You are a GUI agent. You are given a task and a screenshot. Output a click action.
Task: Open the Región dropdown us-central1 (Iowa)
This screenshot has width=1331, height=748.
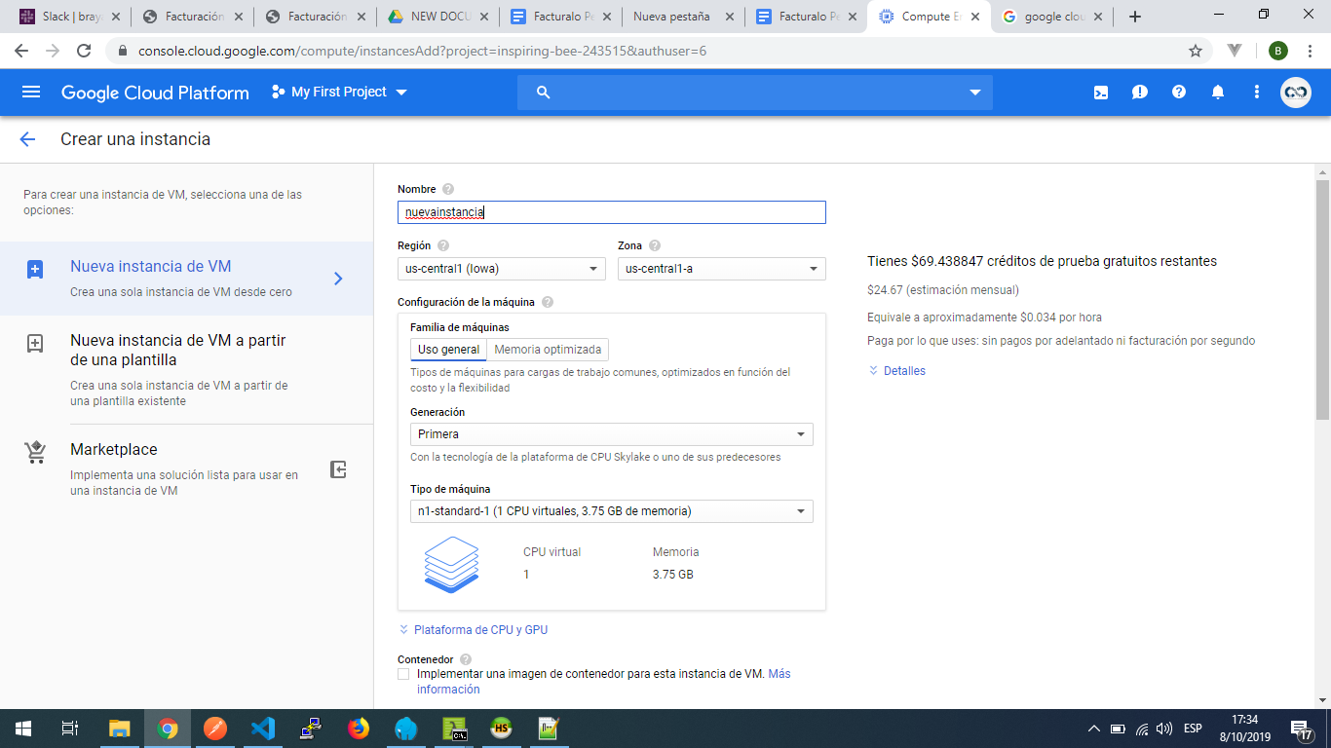click(x=501, y=269)
